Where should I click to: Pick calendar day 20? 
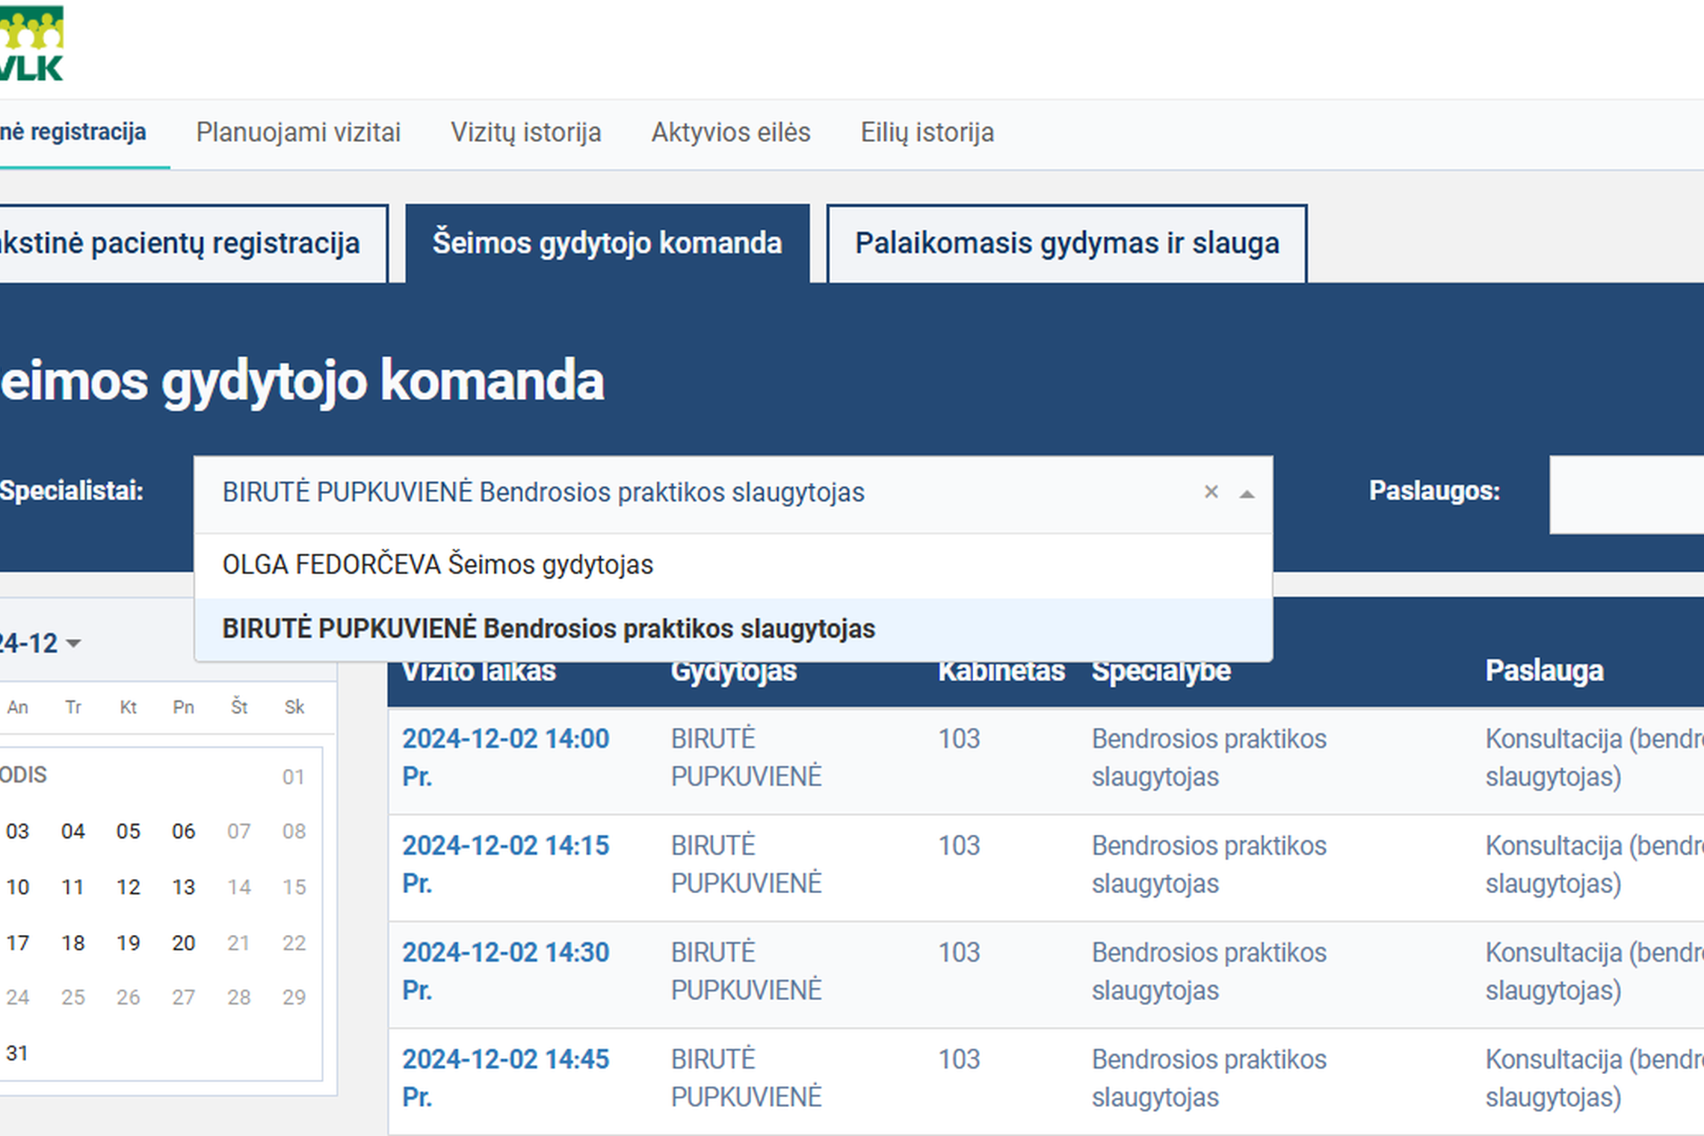click(184, 943)
